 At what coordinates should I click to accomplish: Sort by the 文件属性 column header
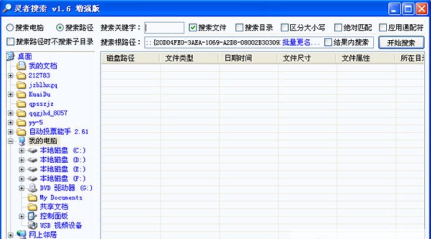[x=366, y=58]
